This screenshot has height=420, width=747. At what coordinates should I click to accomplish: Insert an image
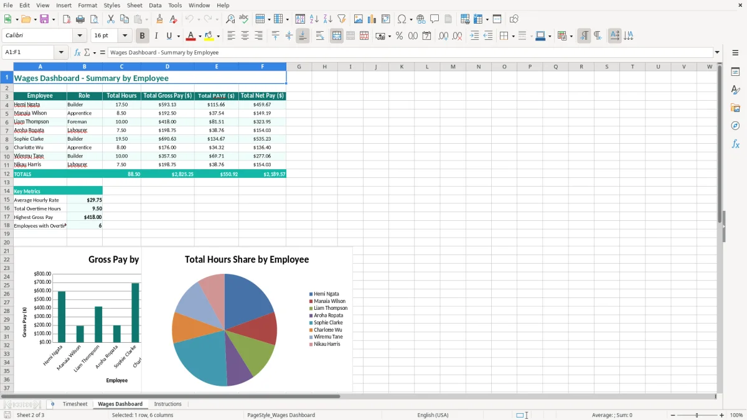pyautogui.click(x=359, y=19)
